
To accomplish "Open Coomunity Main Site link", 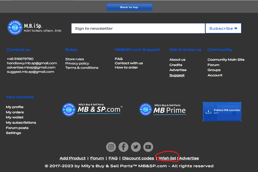I will tap(226, 60).
